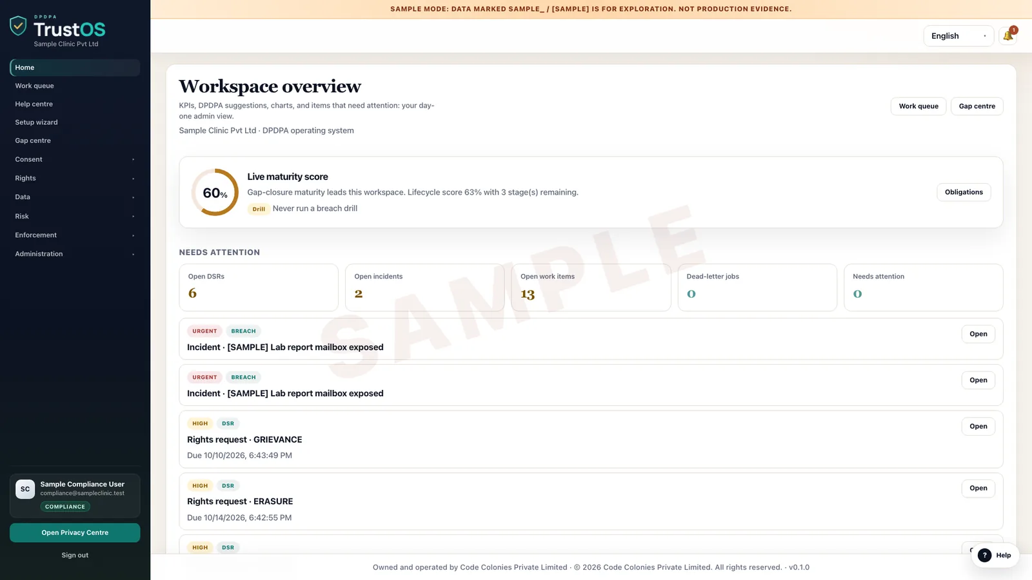Select the Dead-letter jobs card
This screenshot has height=580, width=1032.
tap(757, 287)
